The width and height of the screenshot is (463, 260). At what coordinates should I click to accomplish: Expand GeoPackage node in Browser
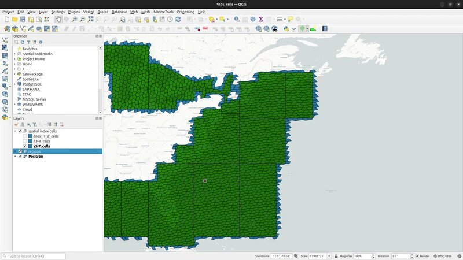pos(15,75)
